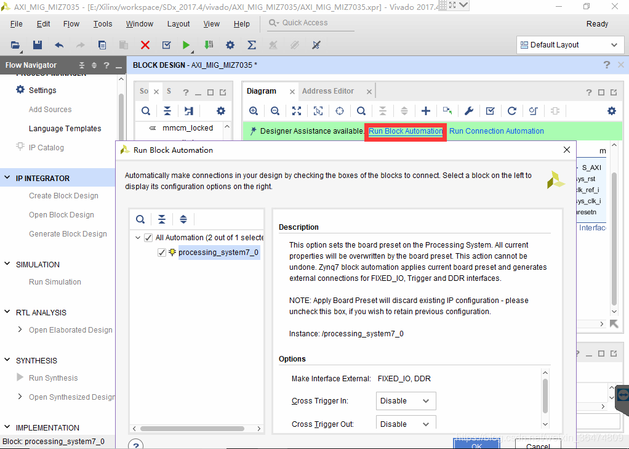Click Regenerate Layout refresh icon in Diagram
Image resolution: width=629 pixels, height=449 pixels.
[x=512, y=111]
